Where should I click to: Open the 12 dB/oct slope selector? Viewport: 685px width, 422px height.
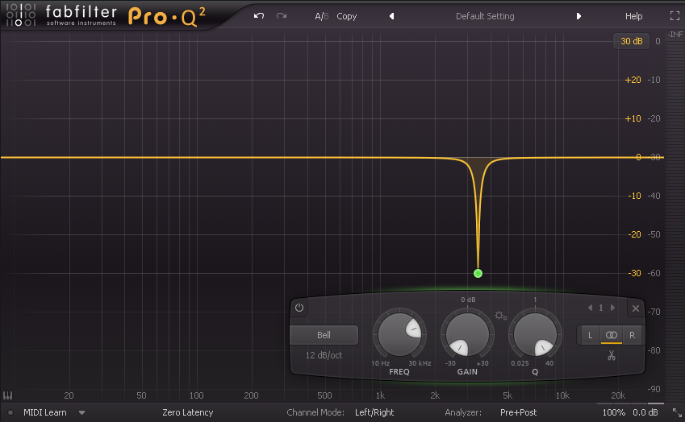click(x=324, y=355)
